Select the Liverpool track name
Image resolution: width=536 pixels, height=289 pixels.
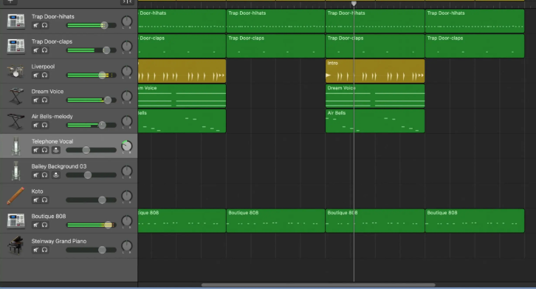(x=43, y=67)
